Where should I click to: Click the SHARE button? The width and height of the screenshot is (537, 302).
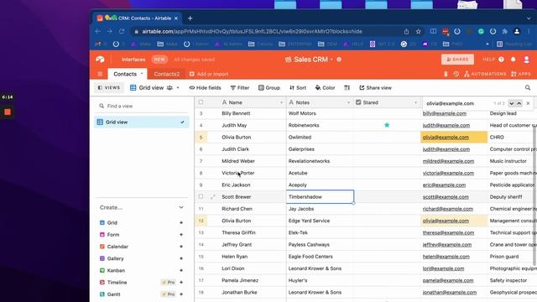tap(457, 60)
